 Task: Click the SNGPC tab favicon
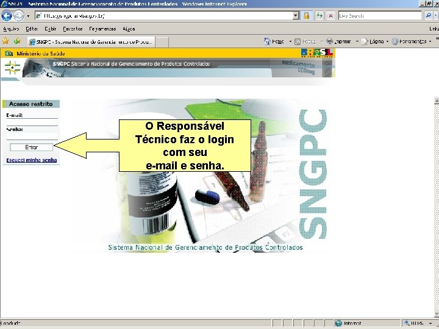point(32,42)
